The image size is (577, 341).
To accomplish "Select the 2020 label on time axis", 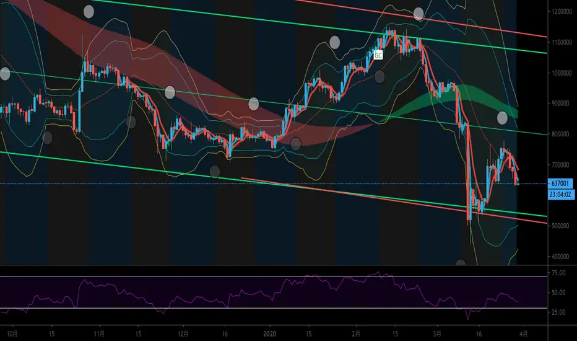I will (270, 334).
